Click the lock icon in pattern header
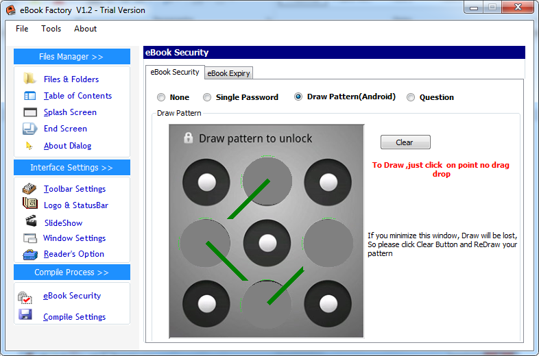Image resolution: width=539 pixels, height=356 pixels. click(188, 138)
